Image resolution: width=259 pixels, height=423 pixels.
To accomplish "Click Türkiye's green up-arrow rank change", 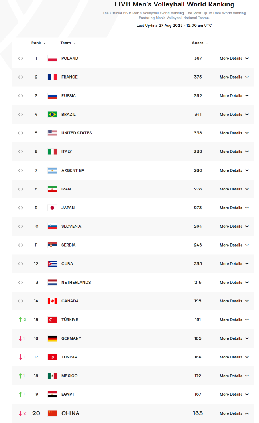I will point(22,320).
